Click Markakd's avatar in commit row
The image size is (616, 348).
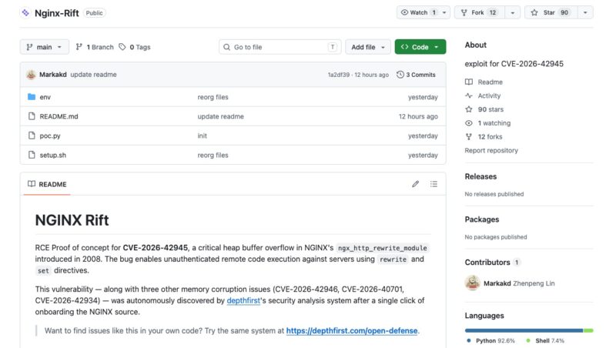(31, 75)
